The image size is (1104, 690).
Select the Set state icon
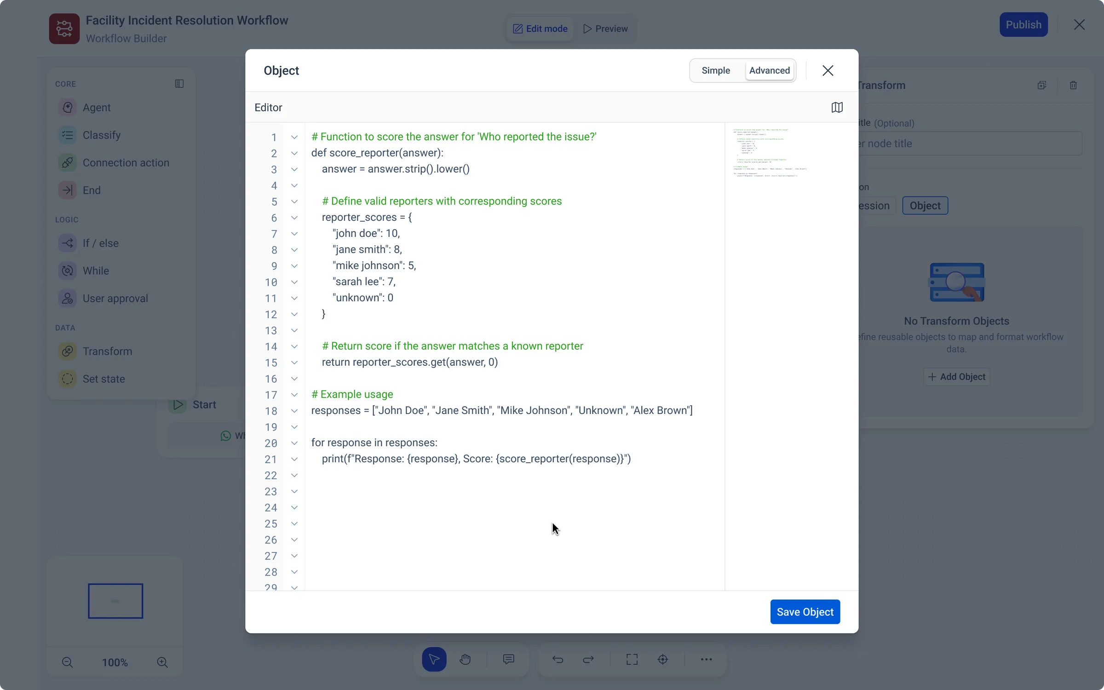point(67,379)
